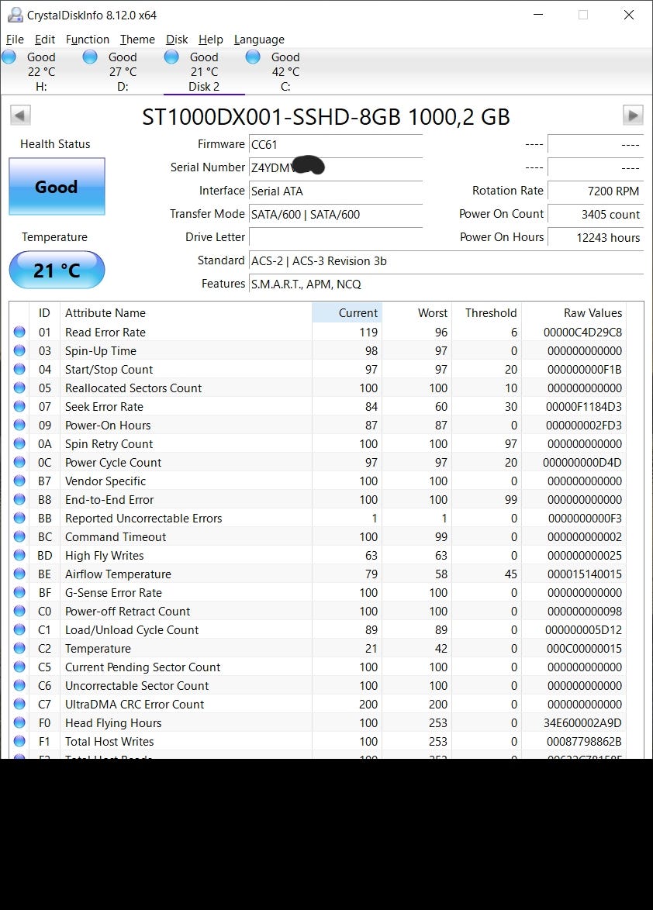The width and height of the screenshot is (653, 910).
Task: Select the Total Host Writes row
Action: click(x=319, y=741)
